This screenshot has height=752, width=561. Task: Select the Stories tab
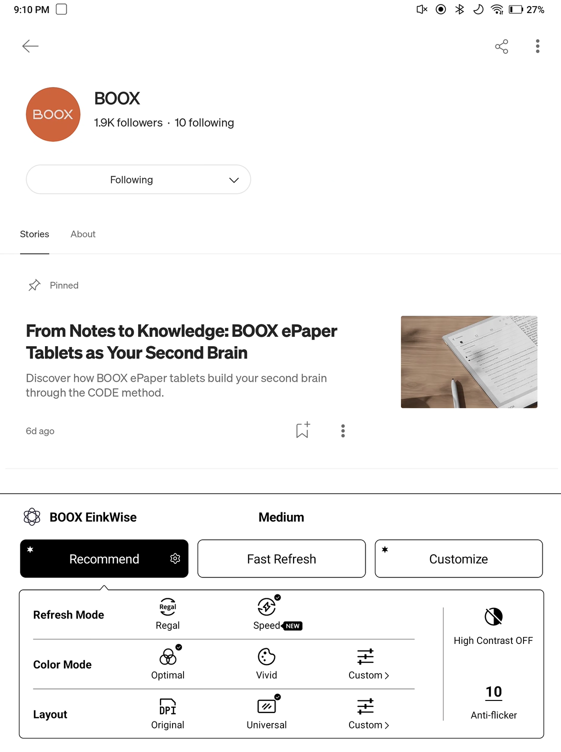point(34,234)
